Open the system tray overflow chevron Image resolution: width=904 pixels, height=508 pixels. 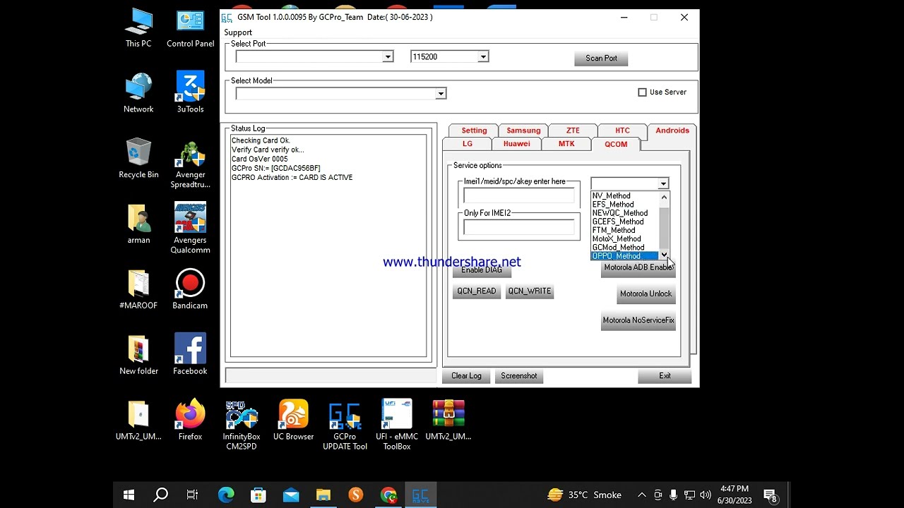tap(641, 495)
